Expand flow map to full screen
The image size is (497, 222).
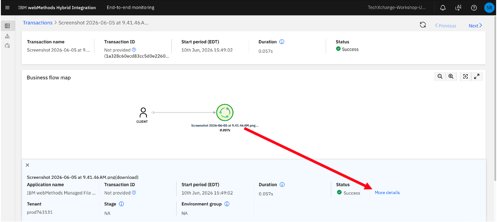pyautogui.click(x=477, y=76)
